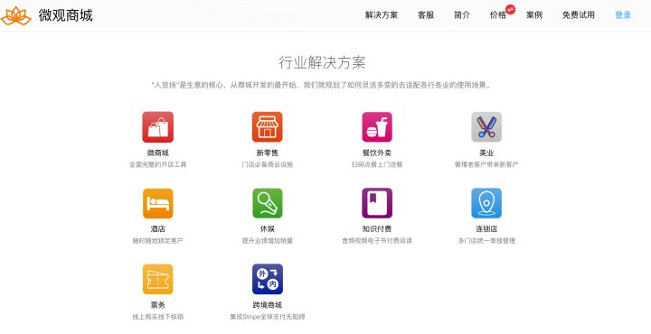
Task: Start 免费试用 from the navigation
Action: [579, 15]
